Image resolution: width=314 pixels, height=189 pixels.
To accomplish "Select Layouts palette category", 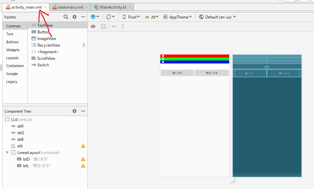I will point(15,58).
